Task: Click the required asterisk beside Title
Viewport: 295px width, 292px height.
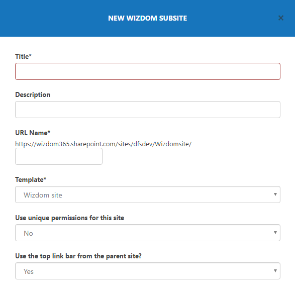Action: tap(30, 55)
